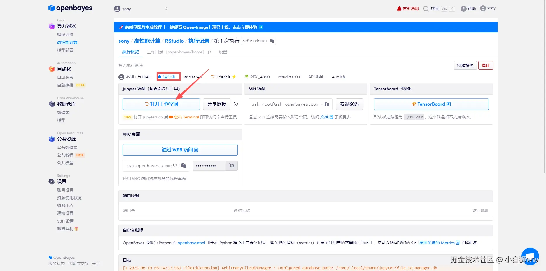Switch to the 工作目录 tab
546x271 pixels.
click(x=176, y=52)
